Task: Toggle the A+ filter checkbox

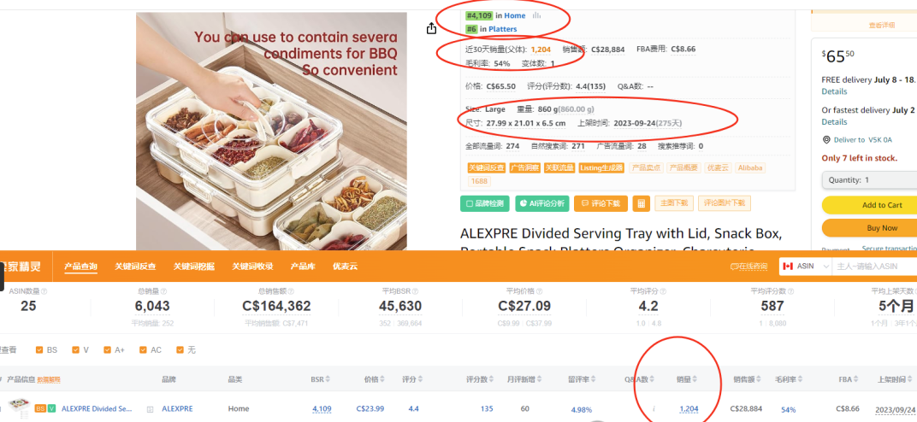Action: click(x=107, y=350)
